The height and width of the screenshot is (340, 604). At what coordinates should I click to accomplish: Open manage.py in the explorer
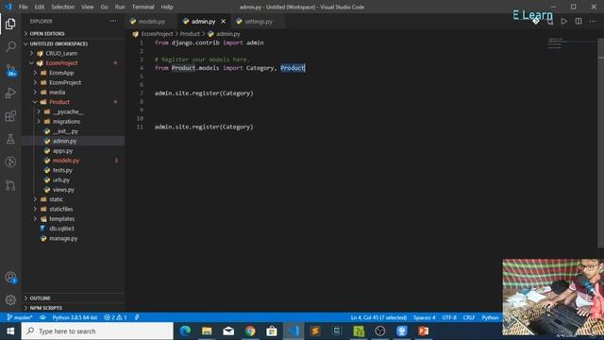tap(63, 238)
